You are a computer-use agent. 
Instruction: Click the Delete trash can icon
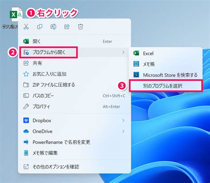click(x=81, y=27)
